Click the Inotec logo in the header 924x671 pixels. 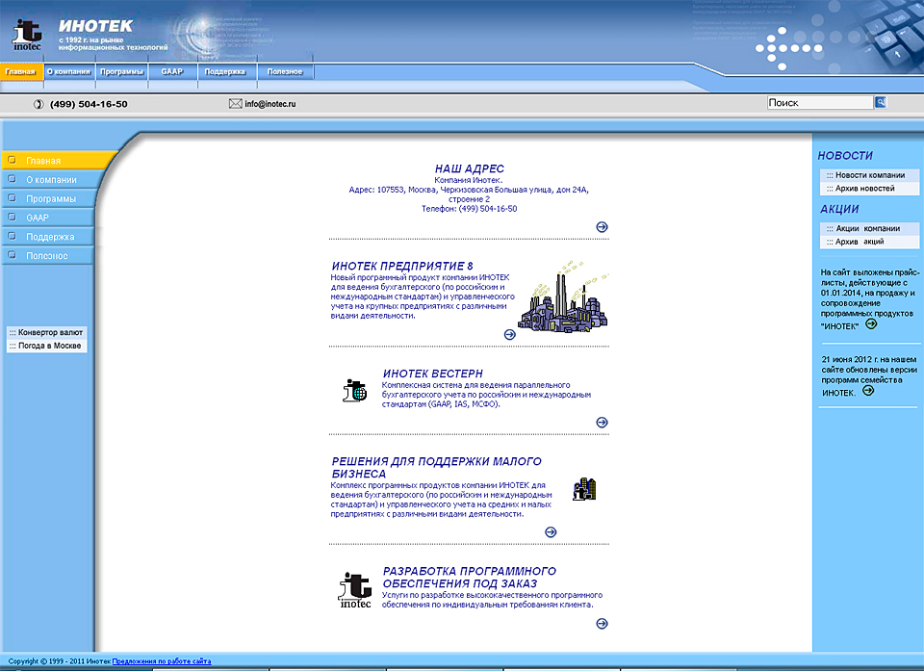[x=27, y=35]
